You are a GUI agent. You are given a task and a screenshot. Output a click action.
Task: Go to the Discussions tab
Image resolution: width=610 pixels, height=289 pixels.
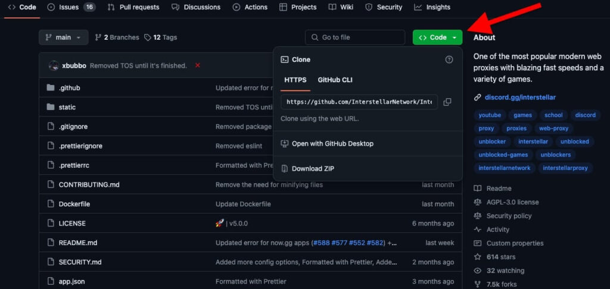point(196,7)
